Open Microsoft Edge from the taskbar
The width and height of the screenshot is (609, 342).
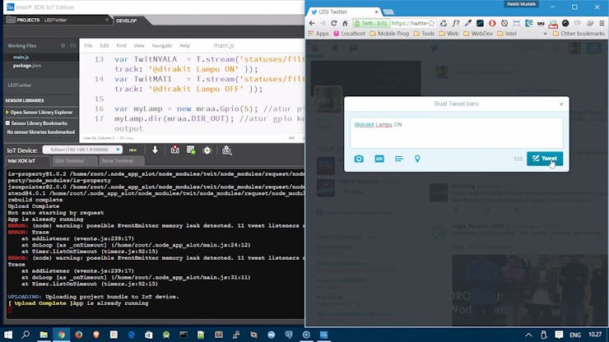pyautogui.click(x=131, y=335)
